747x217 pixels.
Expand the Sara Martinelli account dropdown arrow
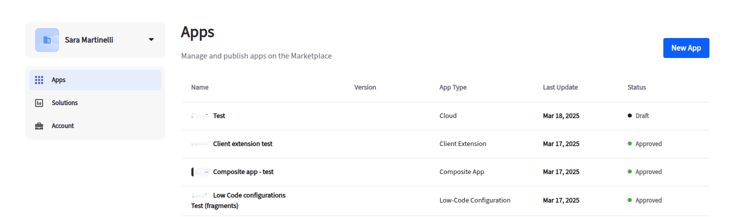coord(151,40)
